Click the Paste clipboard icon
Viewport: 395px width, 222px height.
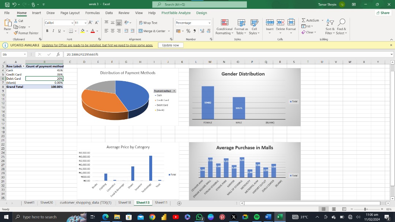8,23
